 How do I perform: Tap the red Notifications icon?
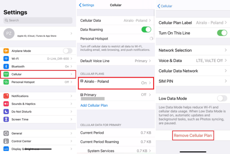click(6, 96)
